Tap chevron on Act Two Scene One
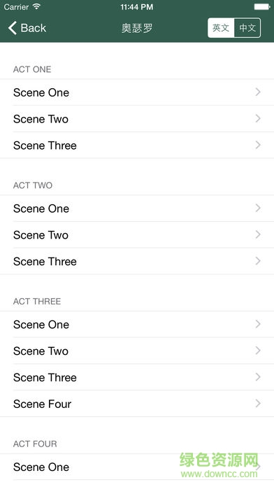Screen dimensions: 274x487 point(258,208)
